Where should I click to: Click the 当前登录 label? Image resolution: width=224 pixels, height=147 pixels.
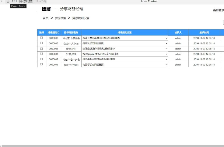[x=218, y=10]
